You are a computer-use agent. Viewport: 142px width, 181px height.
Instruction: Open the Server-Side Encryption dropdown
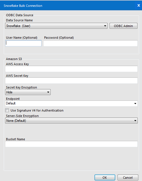coord(71,121)
